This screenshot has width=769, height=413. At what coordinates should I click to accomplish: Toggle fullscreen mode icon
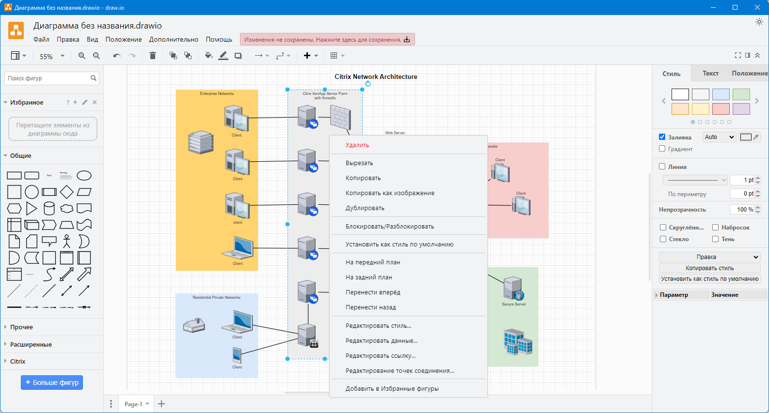click(738, 55)
